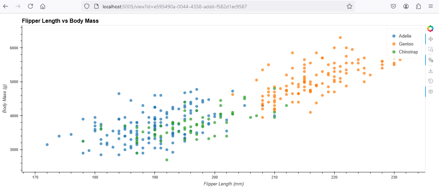Open Firefox account icon
The image size is (439, 193).
point(406,6)
